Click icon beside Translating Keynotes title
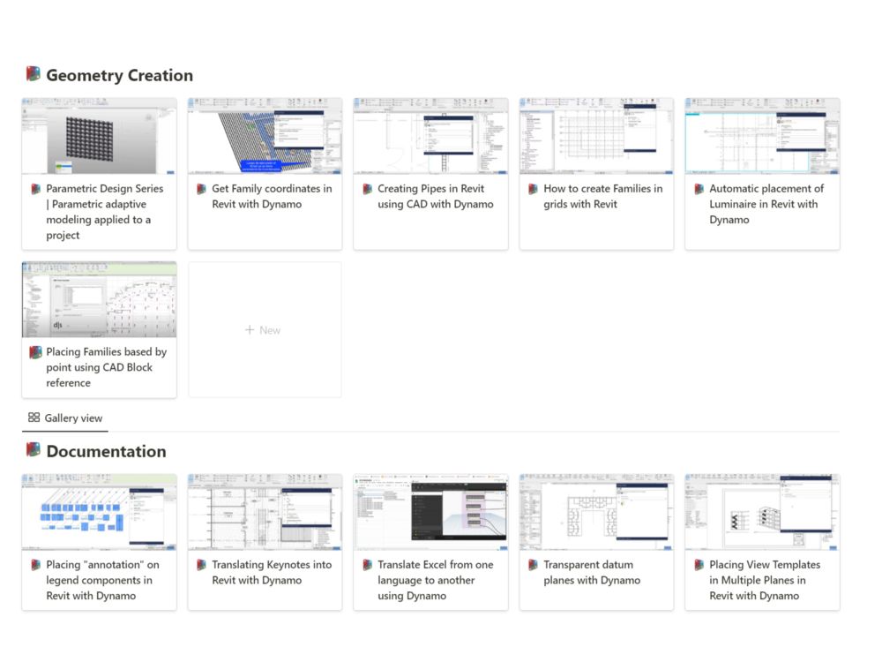This screenshot has width=882, height=662. pyautogui.click(x=202, y=565)
